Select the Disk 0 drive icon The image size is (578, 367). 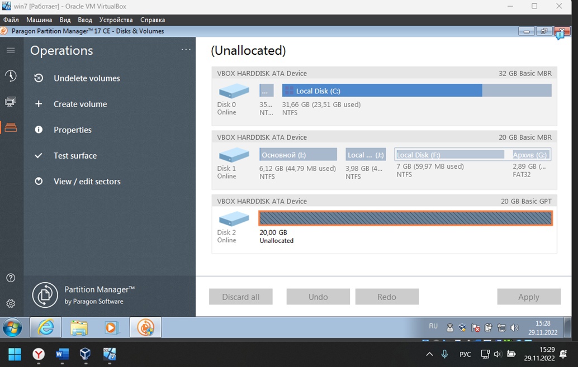coord(234,91)
